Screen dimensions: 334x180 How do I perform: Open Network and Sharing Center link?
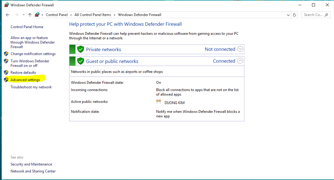[33, 171]
